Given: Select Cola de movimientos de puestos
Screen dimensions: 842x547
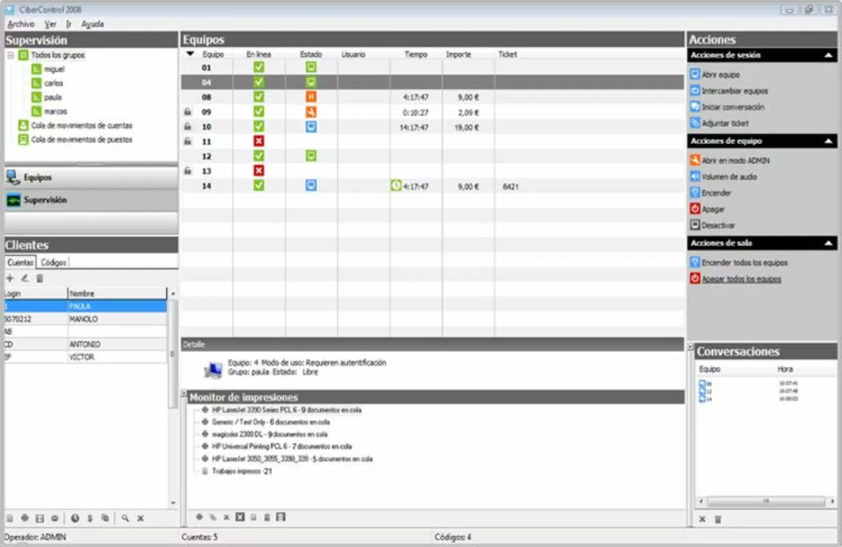Looking at the screenshot, I should tap(81, 139).
